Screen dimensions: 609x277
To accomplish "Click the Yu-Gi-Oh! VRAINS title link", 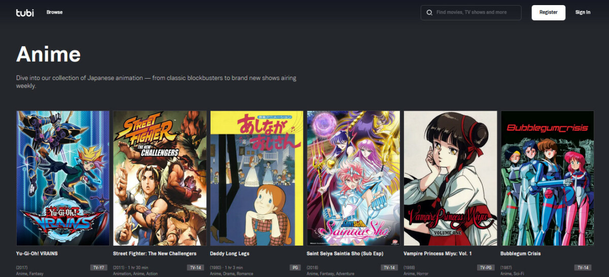I will pos(41,254).
